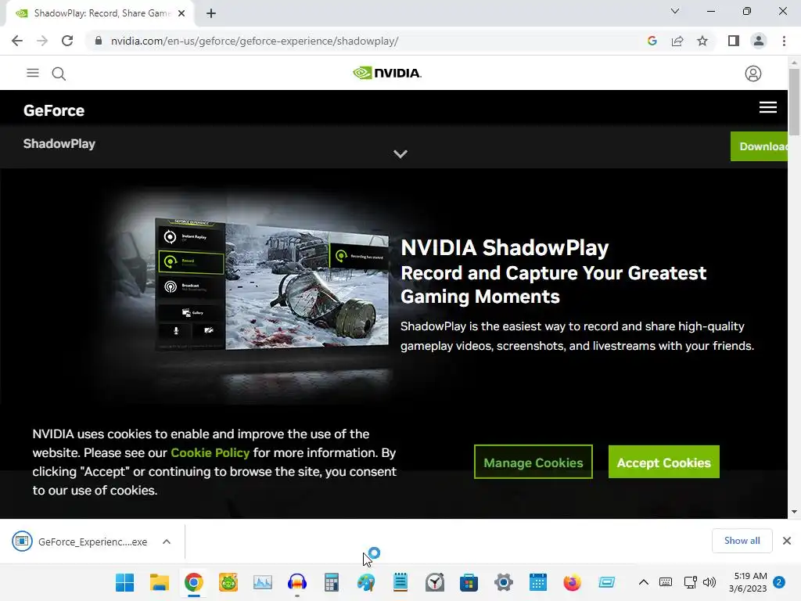Image resolution: width=801 pixels, height=601 pixels.
Task: Open tab search dropdown arrow
Action: [675, 11]
